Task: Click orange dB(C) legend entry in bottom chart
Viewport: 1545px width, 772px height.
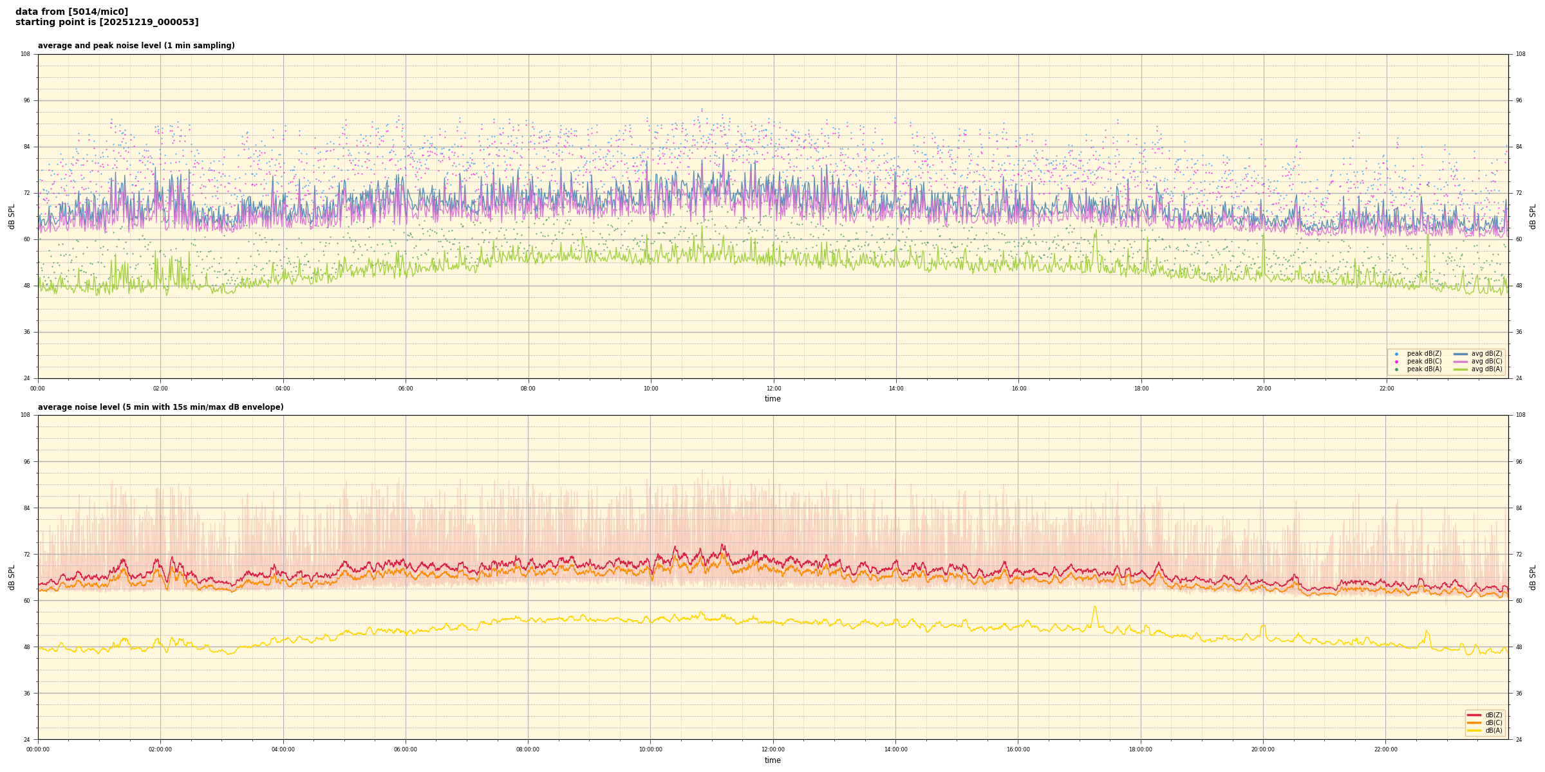Action: [1474, 722]
